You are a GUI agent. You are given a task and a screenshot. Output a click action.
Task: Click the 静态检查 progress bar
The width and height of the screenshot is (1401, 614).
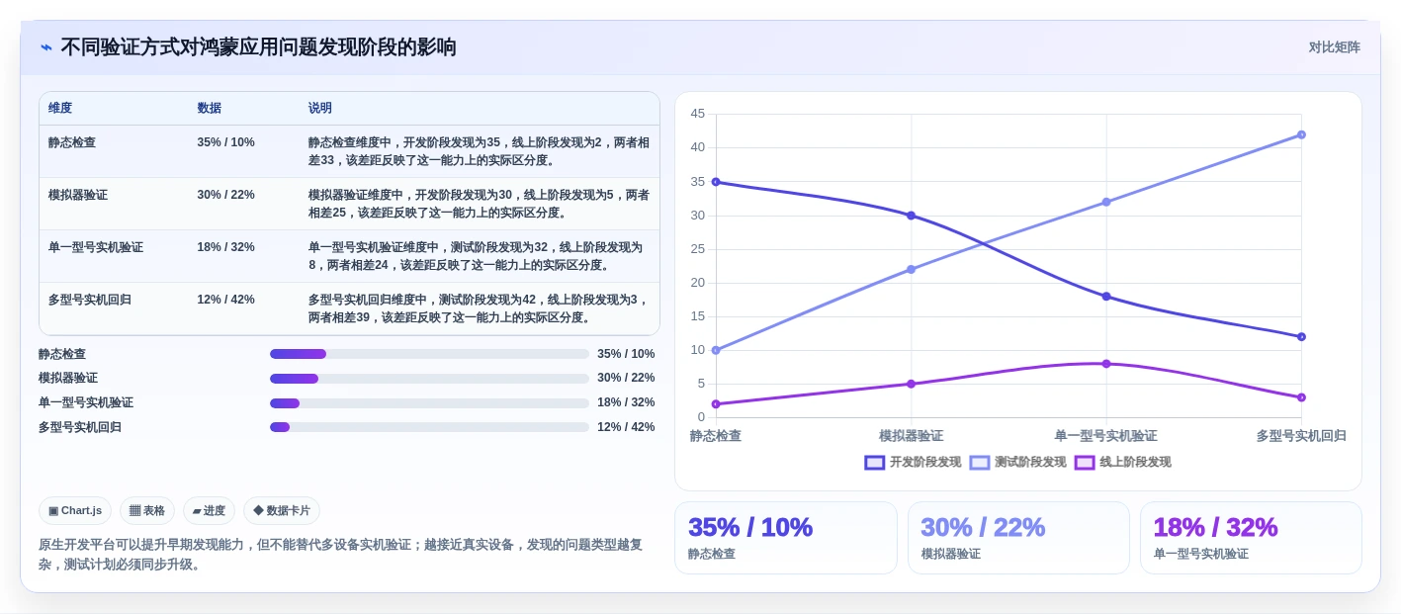(x=429, y=354)
